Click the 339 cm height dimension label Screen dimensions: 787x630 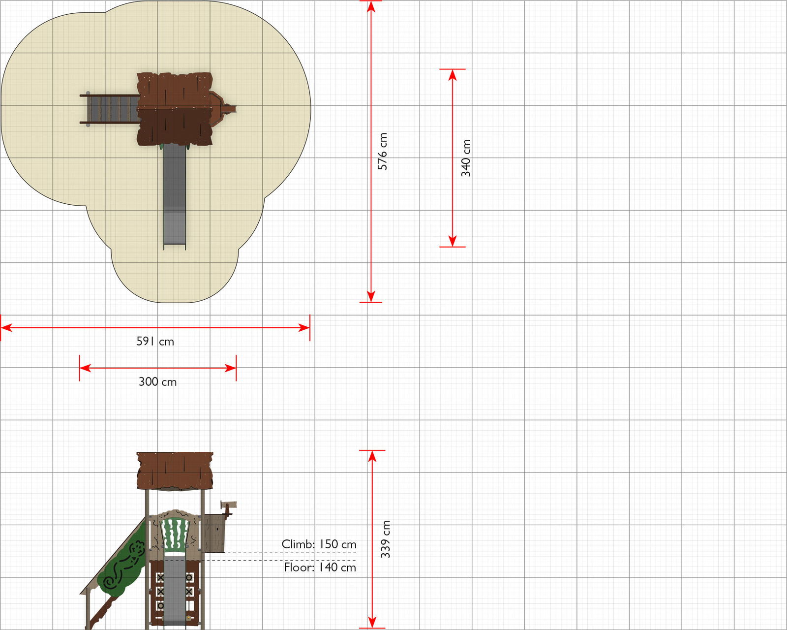click(x=386, y=539)
